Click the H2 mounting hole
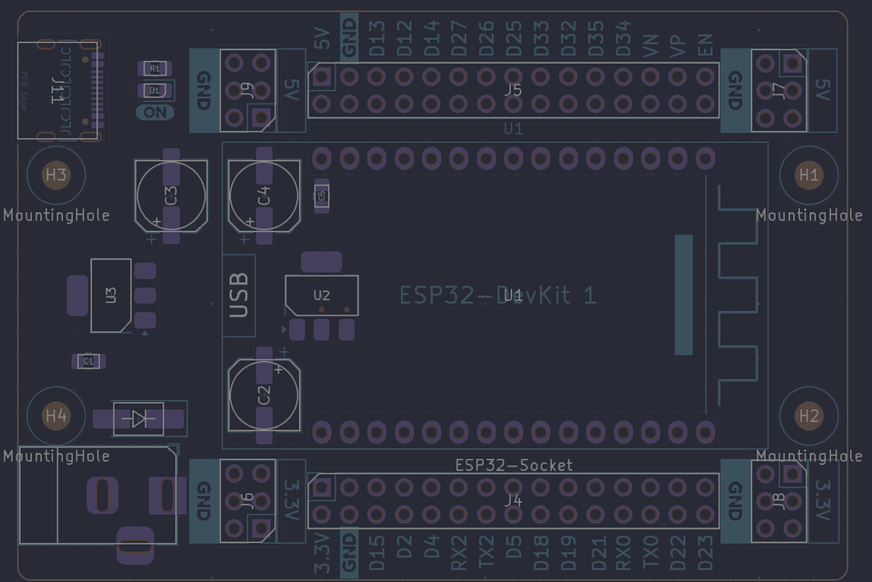Image resolution: width=872 pixels, height=582 pixels. point(808,416)
